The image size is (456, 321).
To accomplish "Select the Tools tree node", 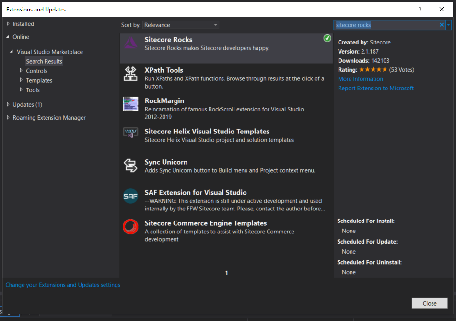I will [x=33, y=90].
